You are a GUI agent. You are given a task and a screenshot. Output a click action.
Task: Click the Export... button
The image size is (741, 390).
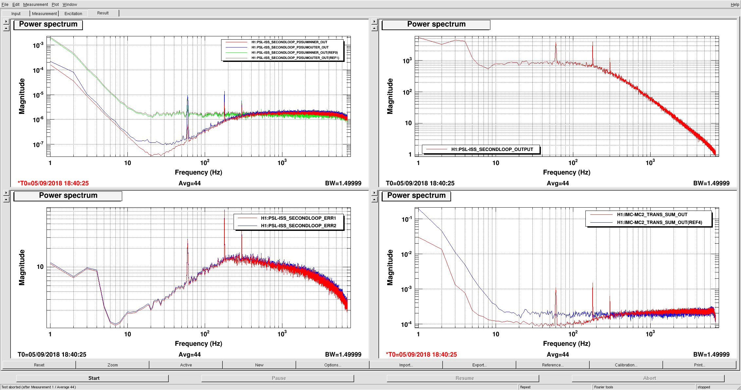tap(479, 365)
